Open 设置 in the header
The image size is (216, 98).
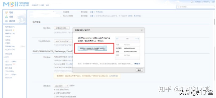coord(42,5)
